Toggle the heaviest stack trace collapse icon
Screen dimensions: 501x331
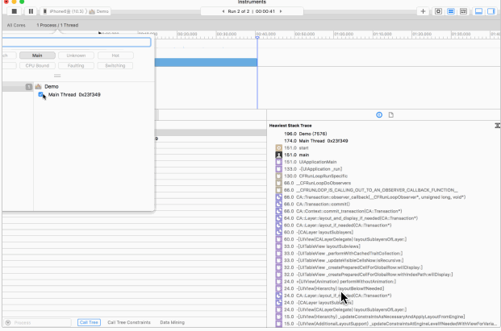tap(498, 126)
